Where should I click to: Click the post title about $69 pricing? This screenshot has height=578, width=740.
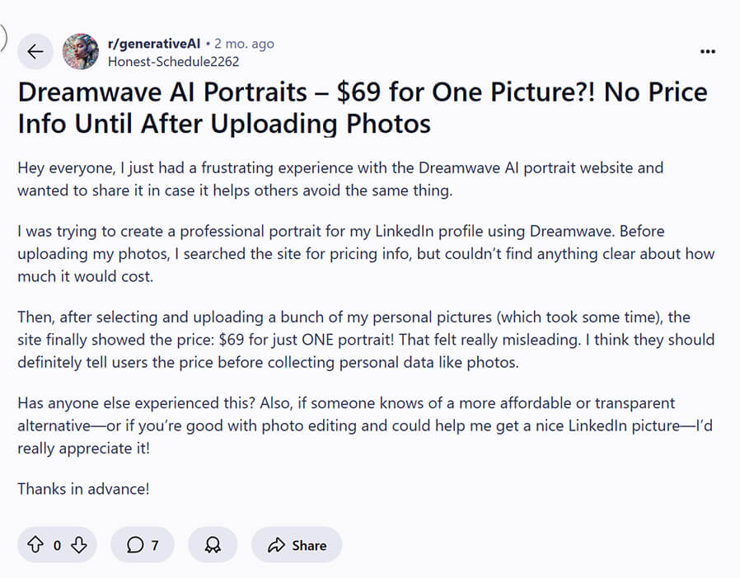tap(363, 107)
